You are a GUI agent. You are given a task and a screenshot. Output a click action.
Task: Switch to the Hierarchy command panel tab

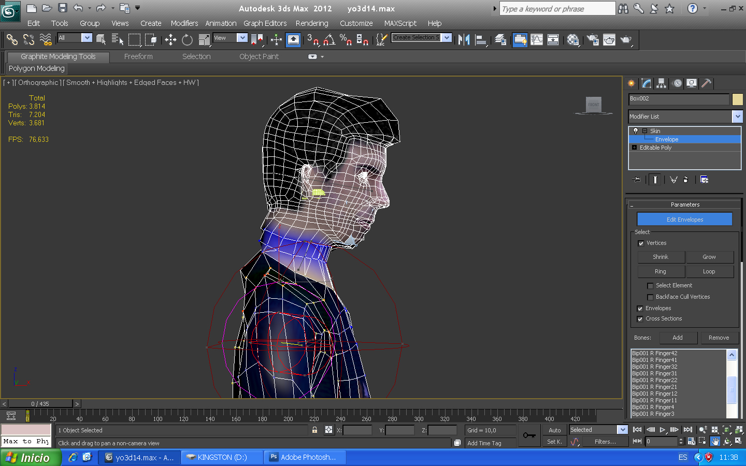[x=661, y=83]
